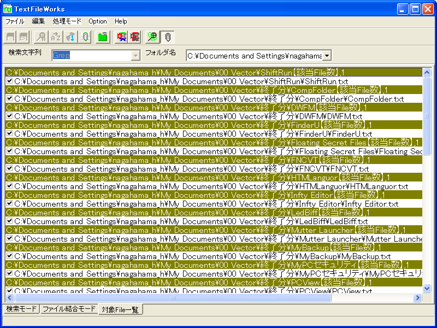Screen dimensions: 437x328
Task: Select the highlighted ShiftRun【該当File数】 folder header row
Action: [214, 73]
